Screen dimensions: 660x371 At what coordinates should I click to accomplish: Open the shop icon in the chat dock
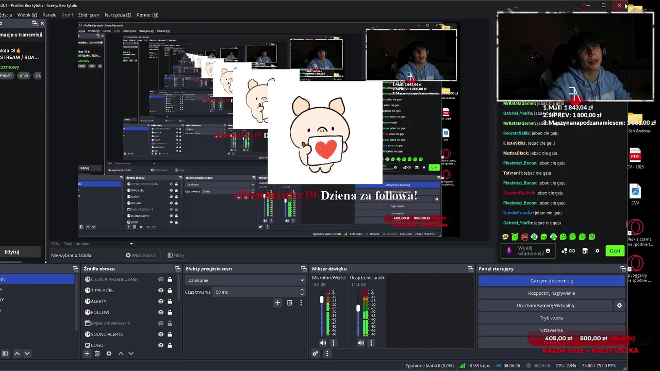[x=585, y=251]
